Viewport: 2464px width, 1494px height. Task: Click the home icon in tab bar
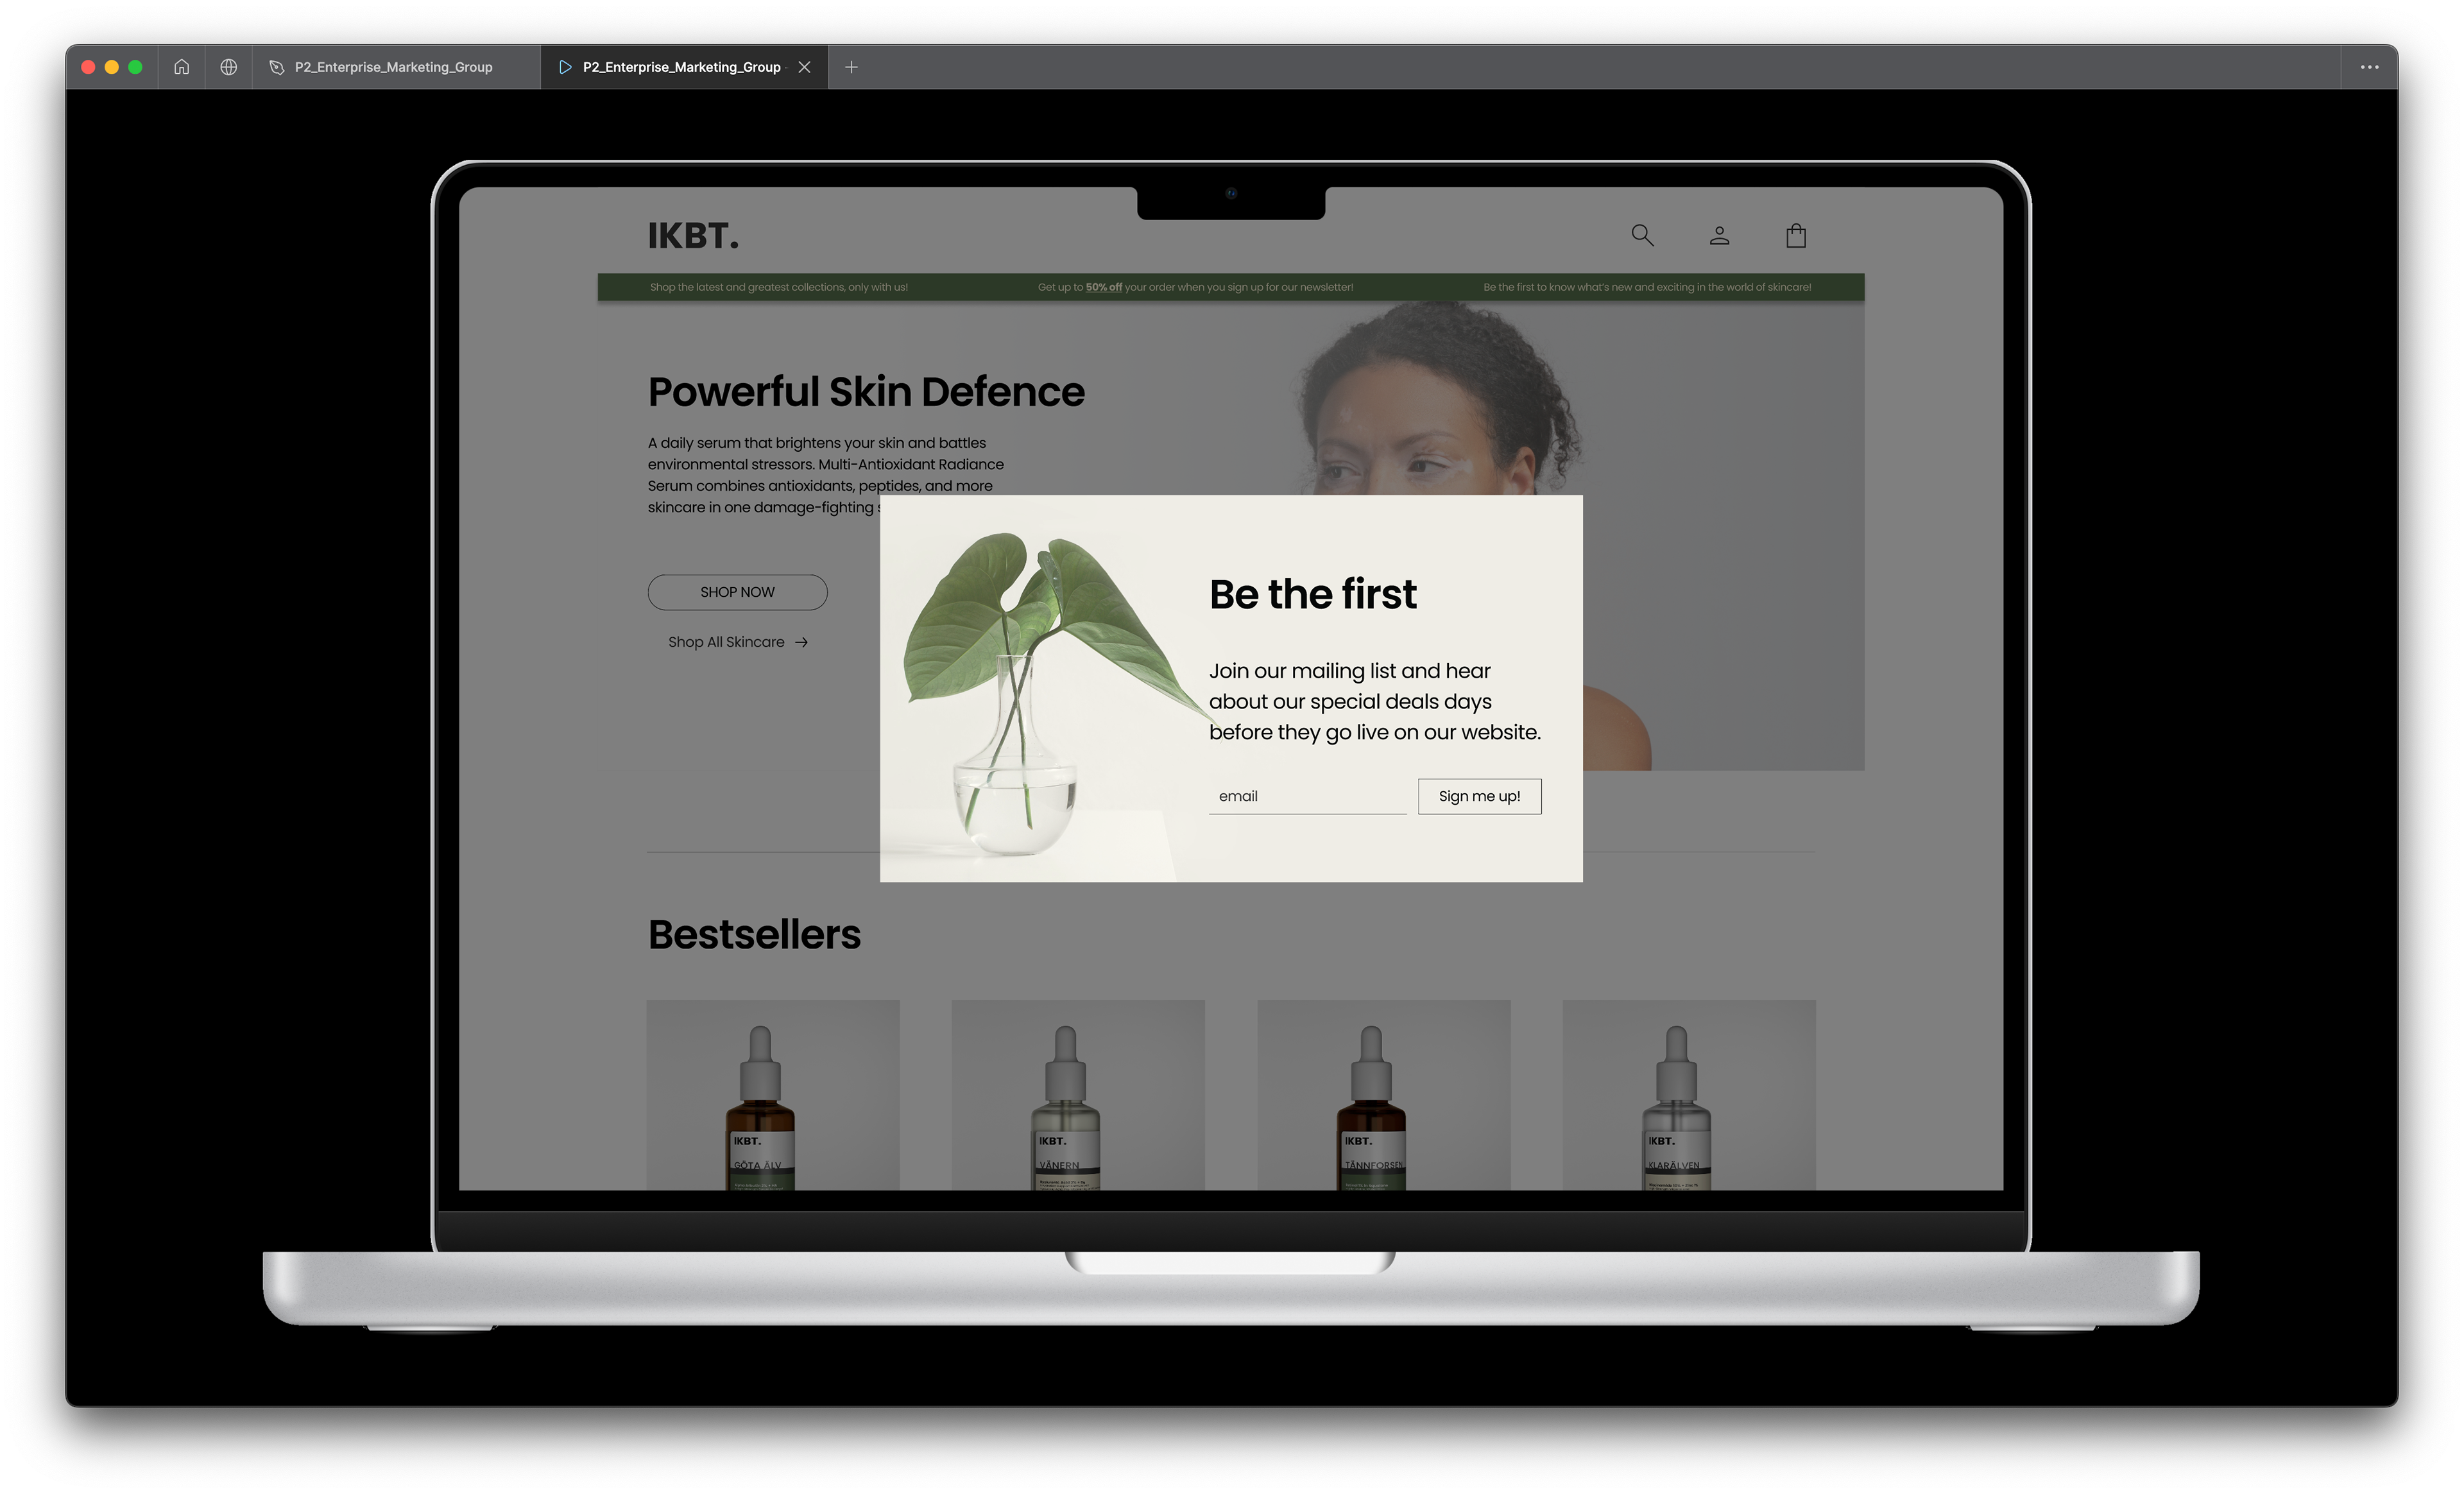[x=181, y=67]
